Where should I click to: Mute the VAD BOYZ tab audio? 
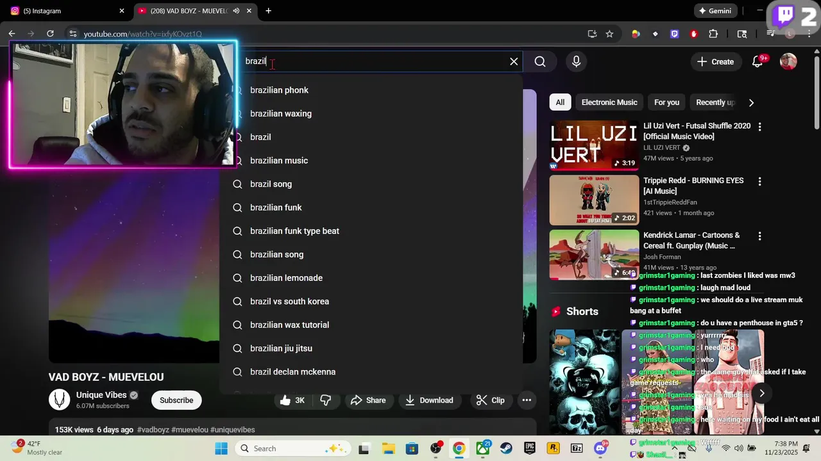click(x=236, y=11)
